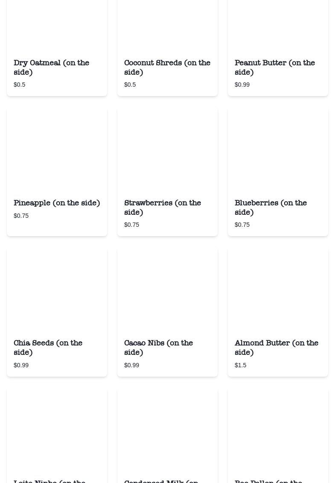Viewport: 335px width, 483px height.
Task: Click Cacao Nibs (on the side) title
Action: 158,348
